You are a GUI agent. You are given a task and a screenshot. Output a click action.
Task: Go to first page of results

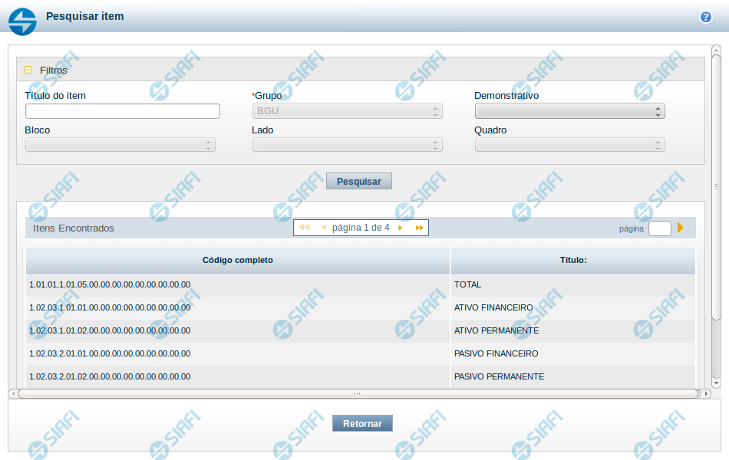pyautogui.click(x=304, y=228)
